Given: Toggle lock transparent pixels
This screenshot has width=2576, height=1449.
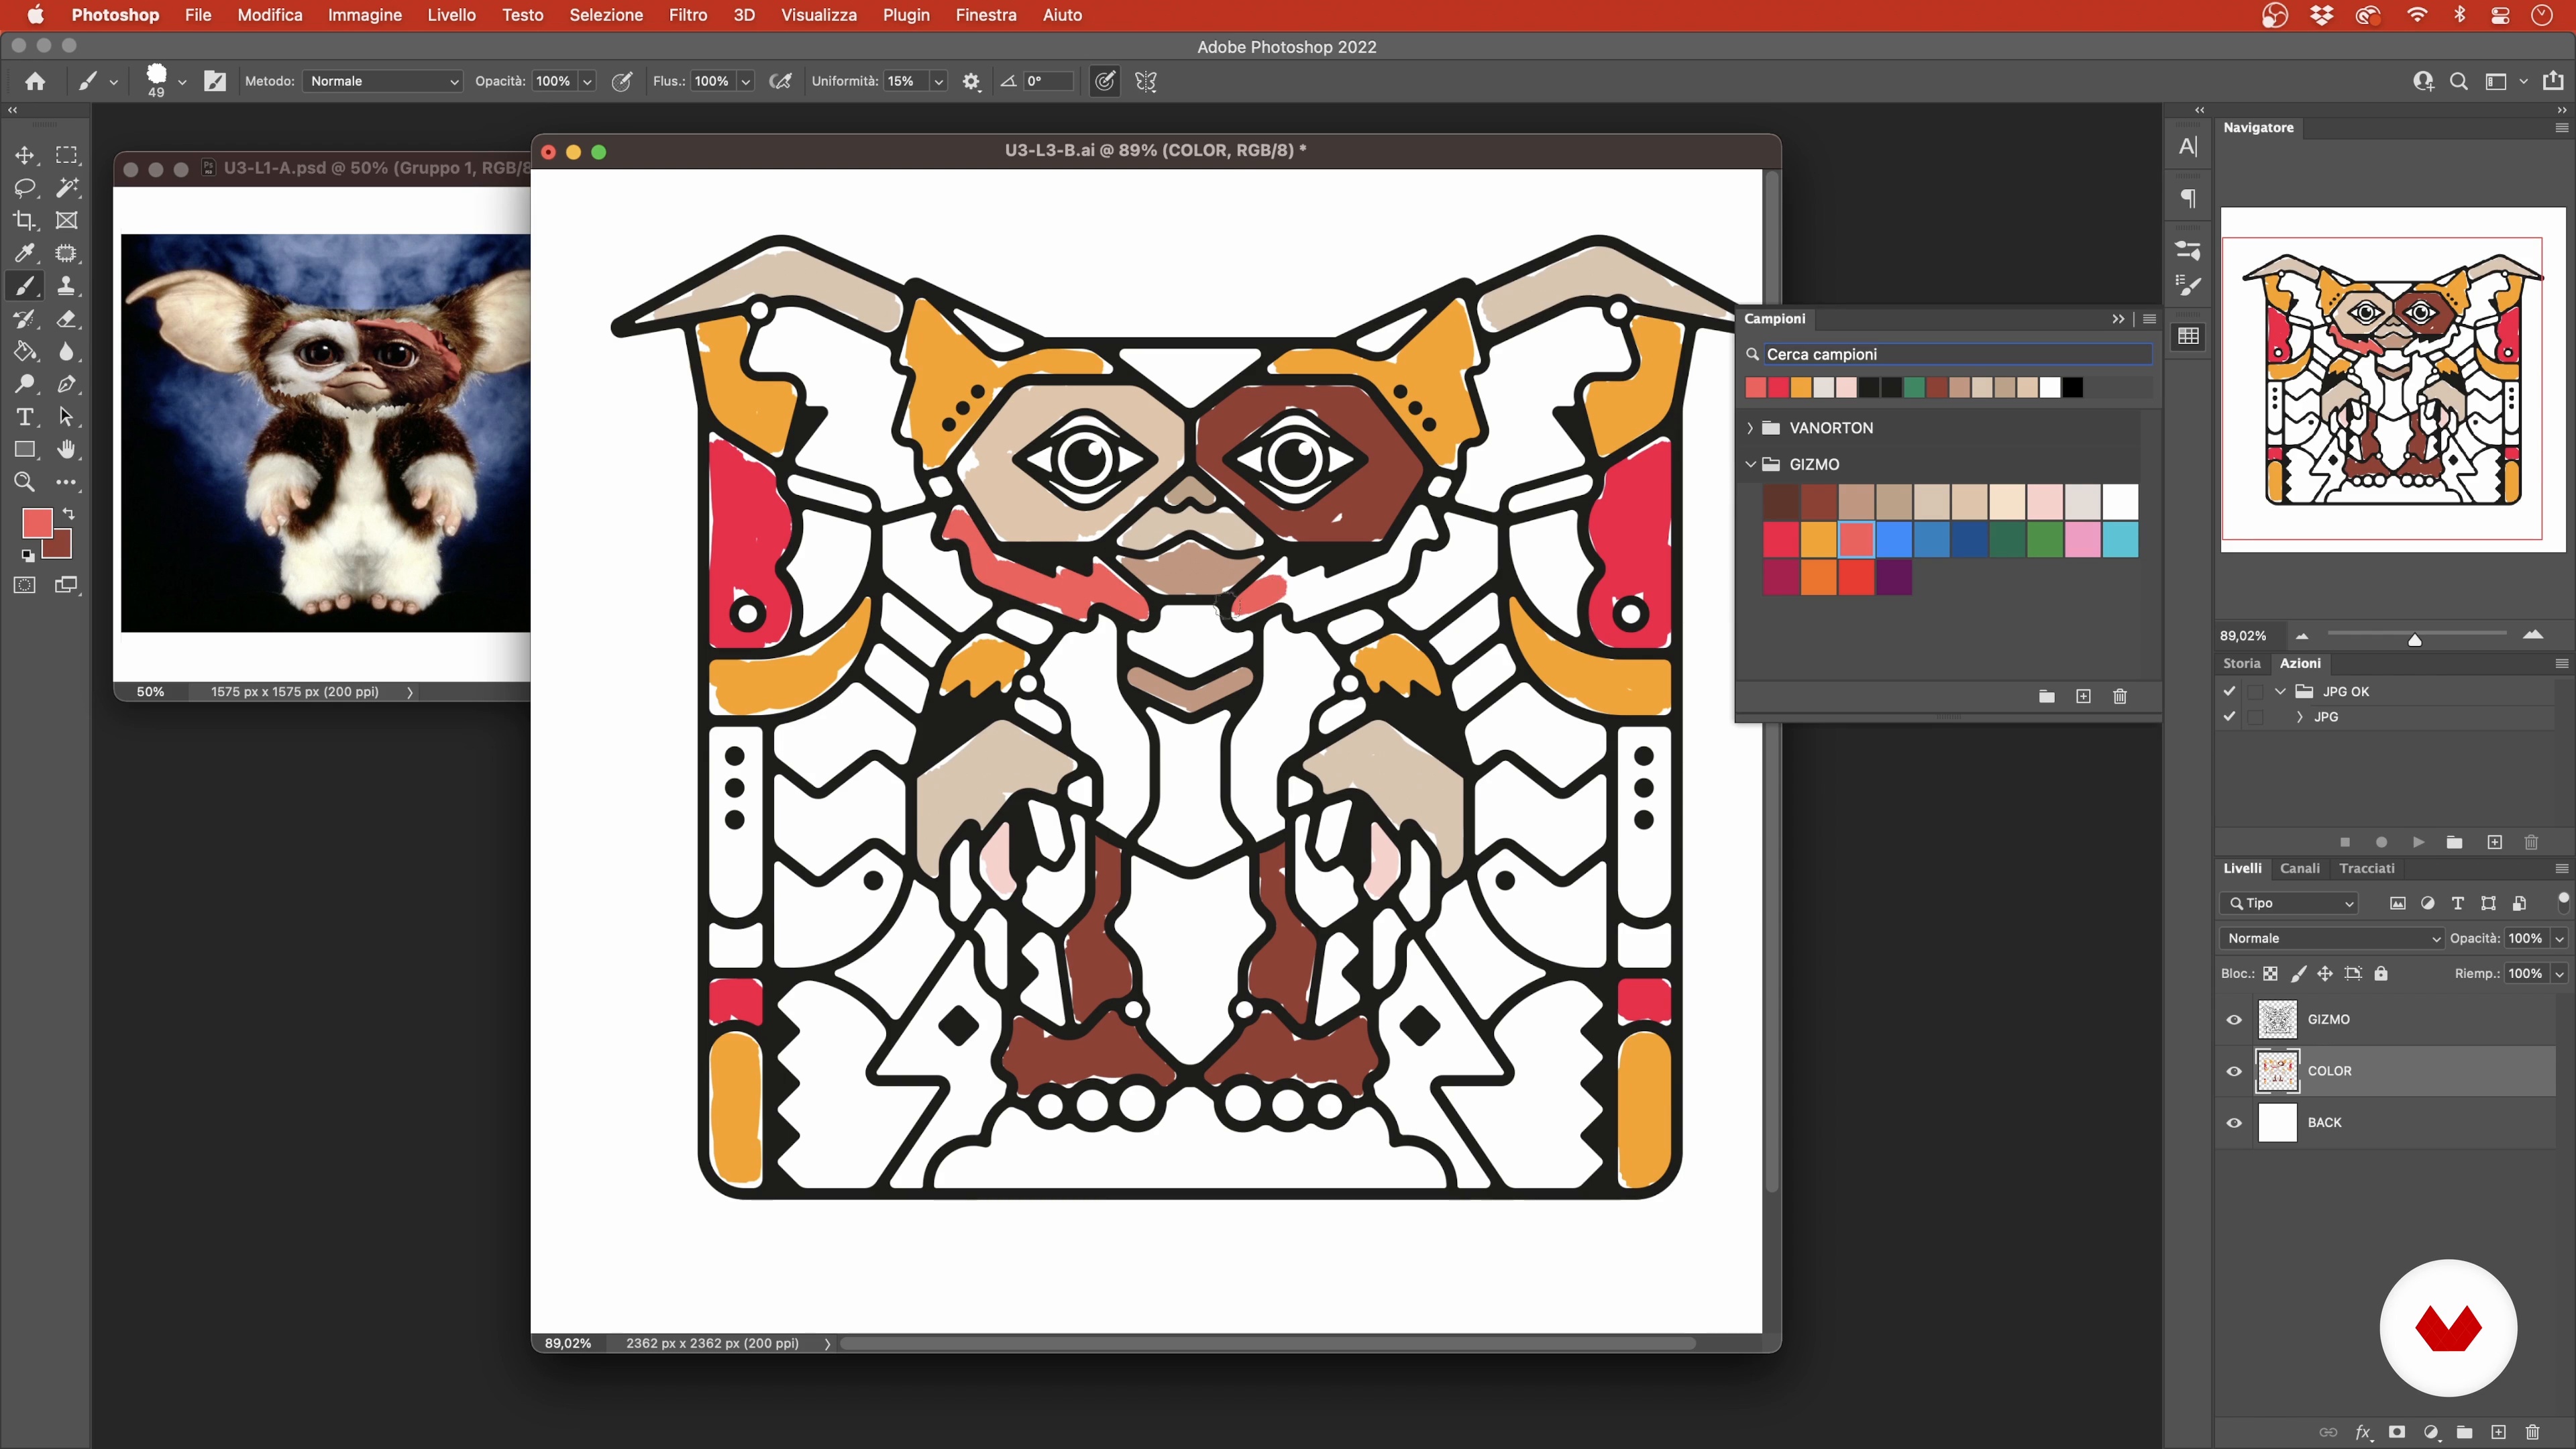Looking at the screenshot, I should point(2271,974).
